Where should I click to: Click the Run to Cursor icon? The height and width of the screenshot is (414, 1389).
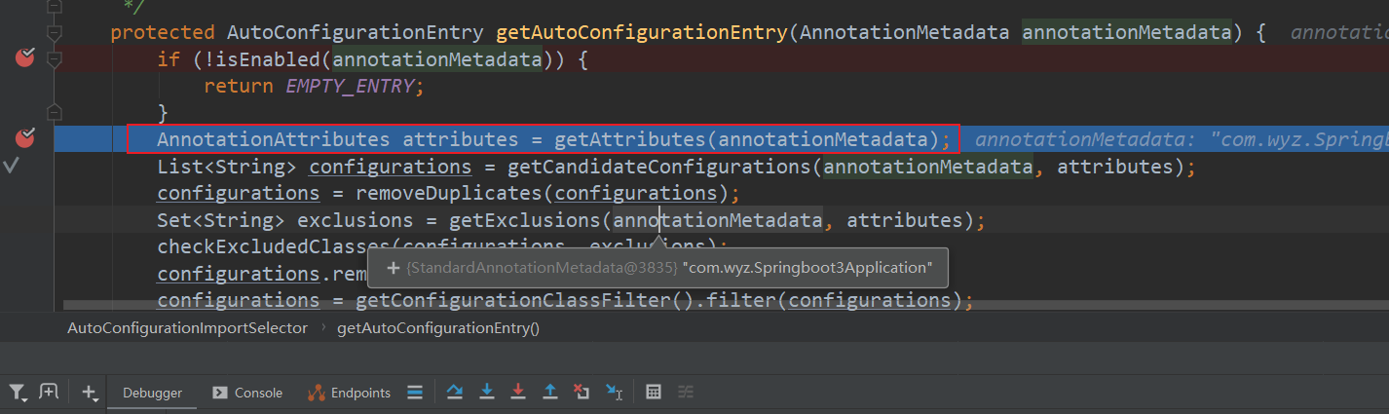coord(614,393)
